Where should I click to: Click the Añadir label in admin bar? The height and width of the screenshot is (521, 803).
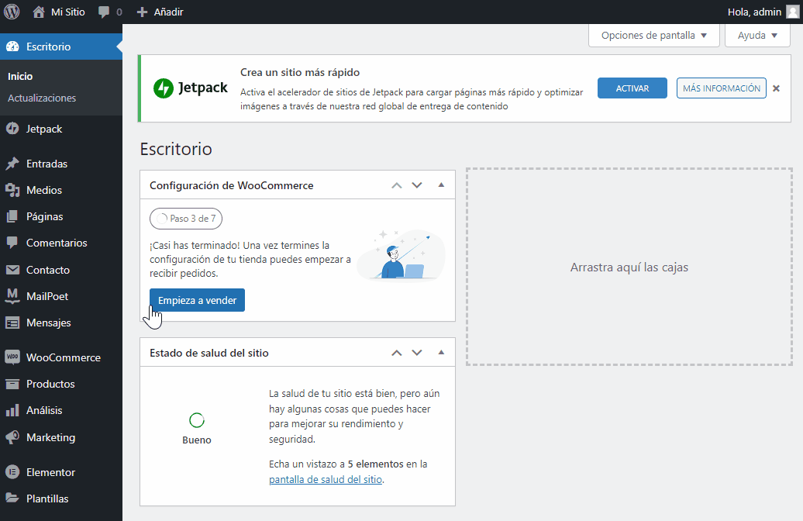pos(168,12)
